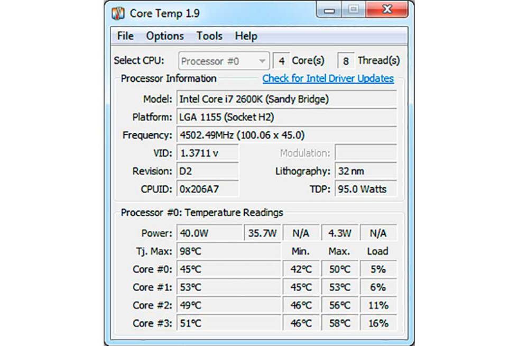Viewport: 518px width, 346px height.
Task: Click the Core Temp 1.9 window title
Action: pos(164,13)
